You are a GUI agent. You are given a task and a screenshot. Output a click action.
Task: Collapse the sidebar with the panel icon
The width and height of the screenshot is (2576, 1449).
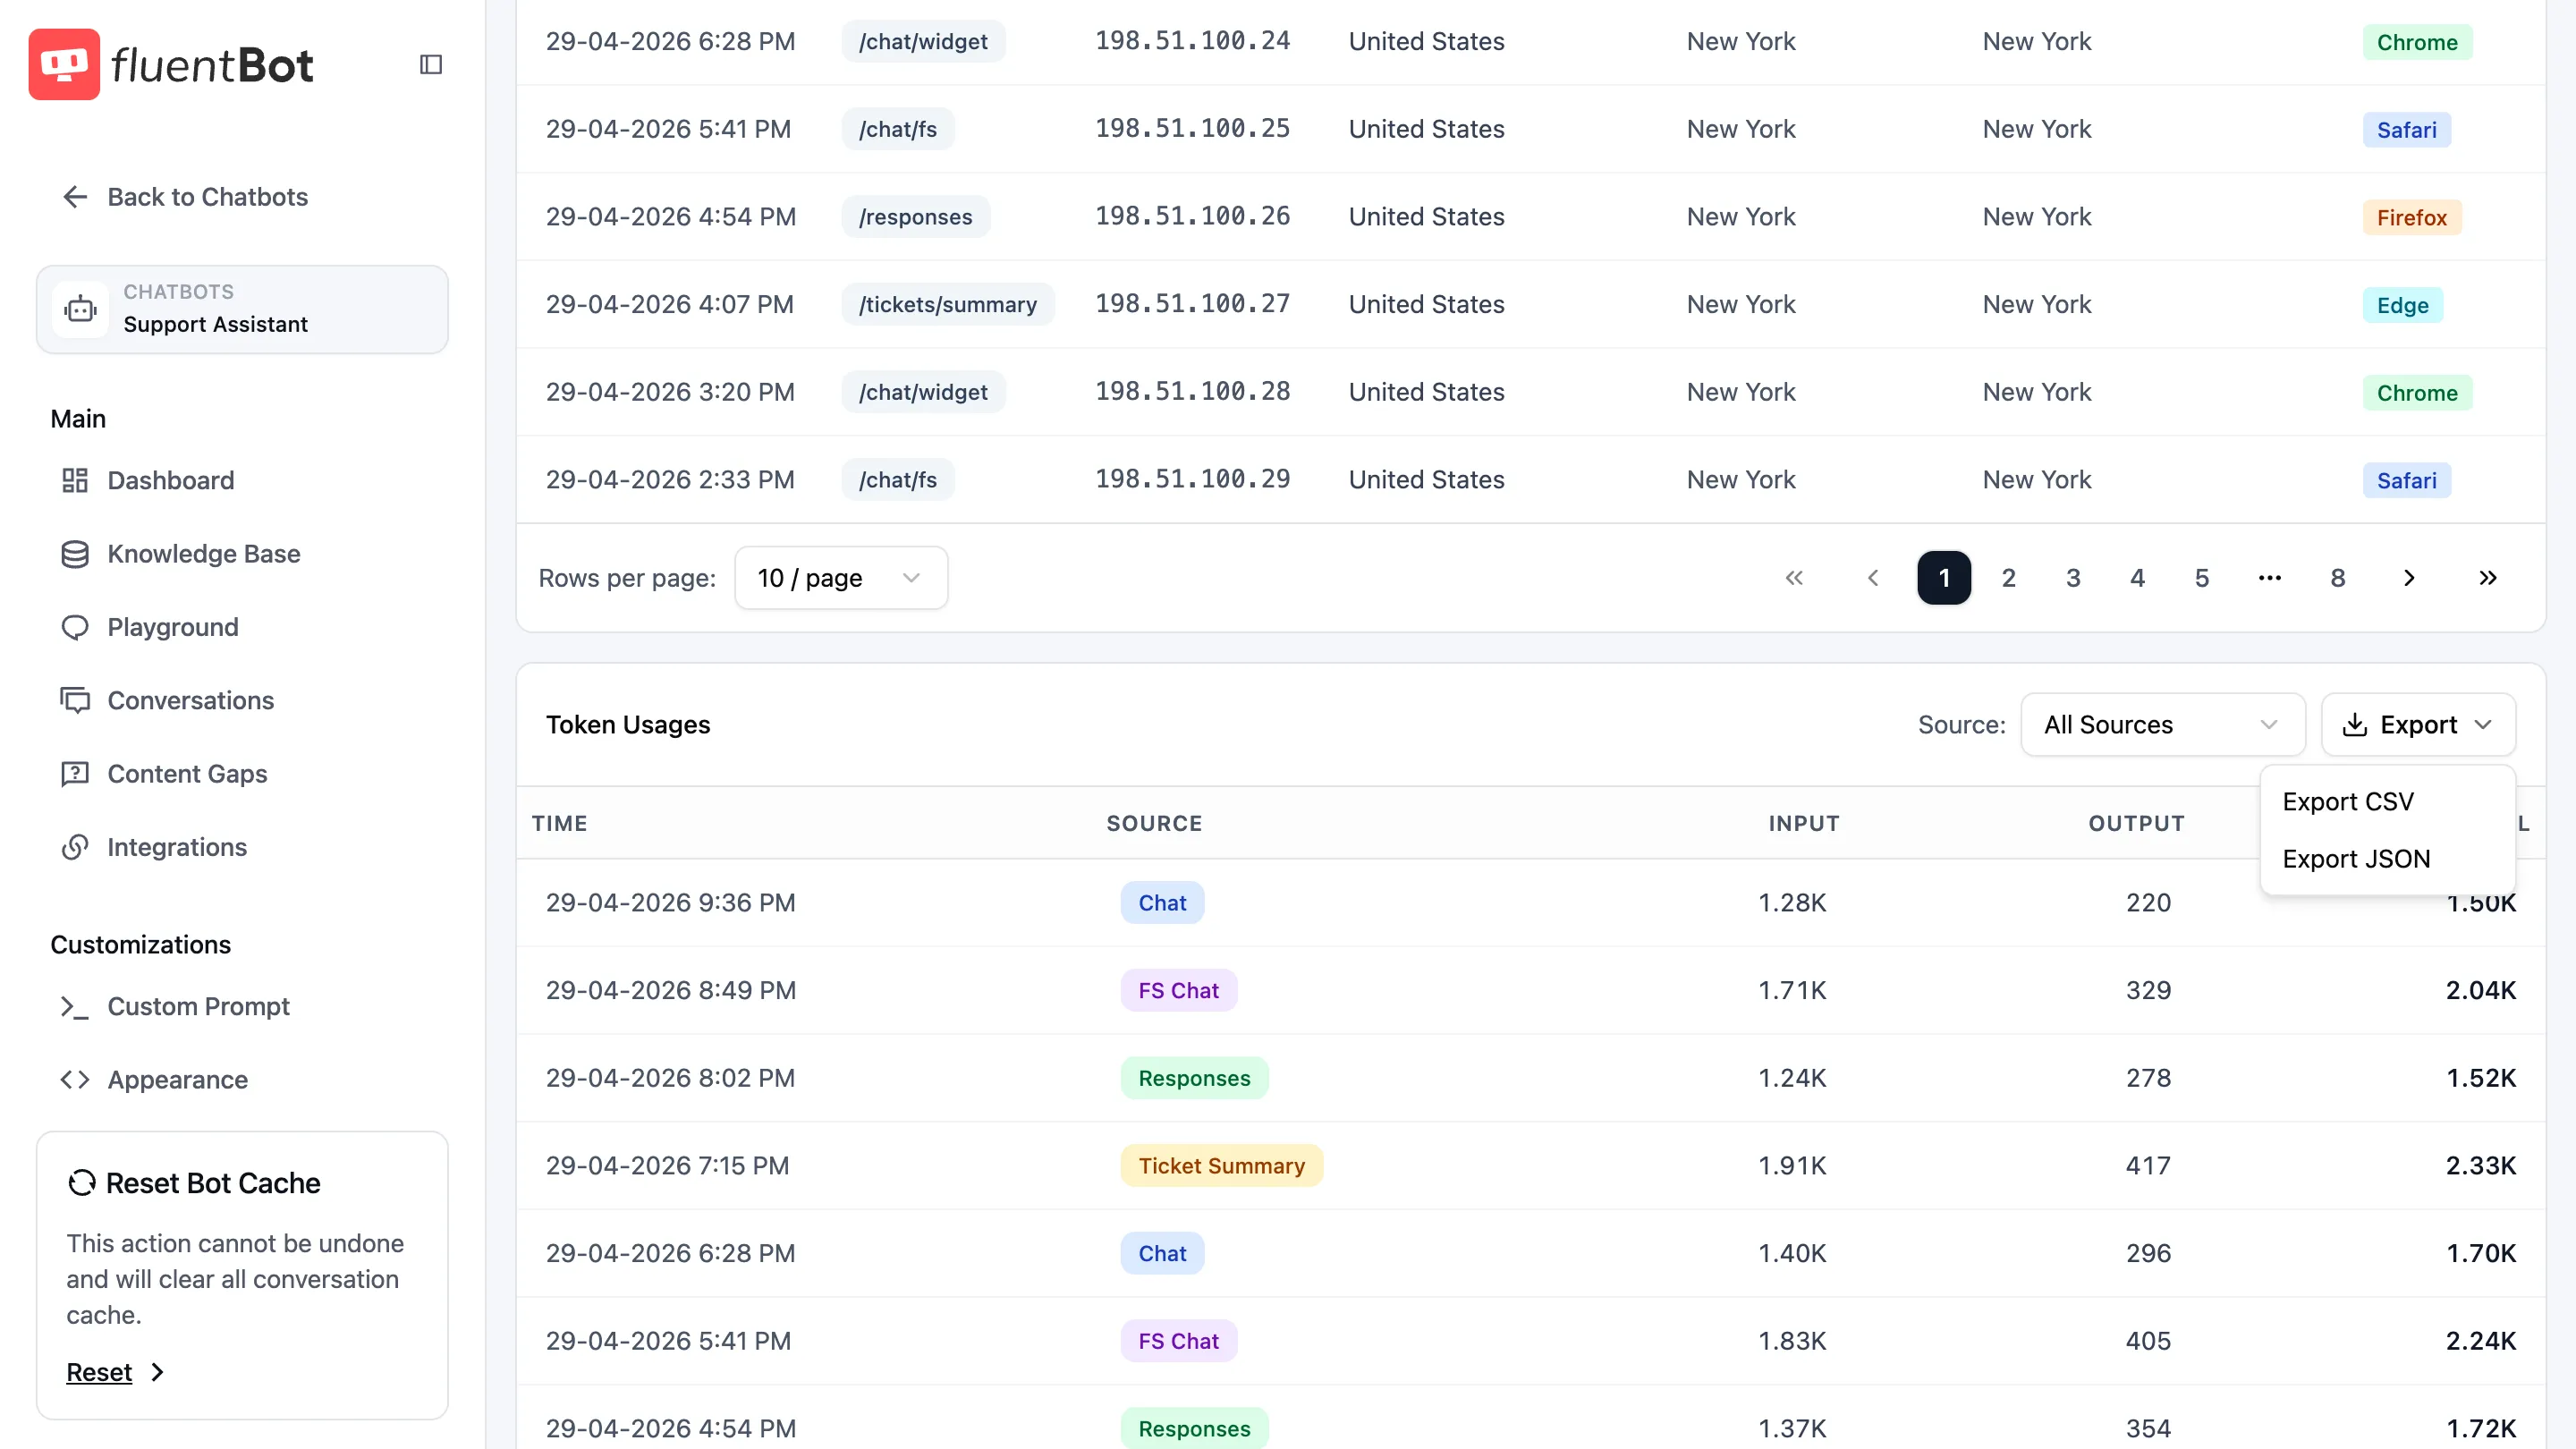pyautogui.click(x=431, y=64)
